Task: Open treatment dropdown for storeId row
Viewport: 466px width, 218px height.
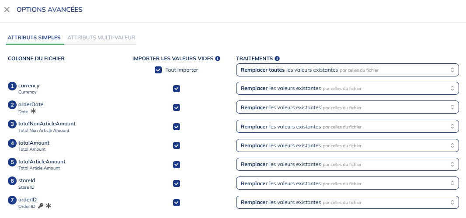Action: (347, 183)
